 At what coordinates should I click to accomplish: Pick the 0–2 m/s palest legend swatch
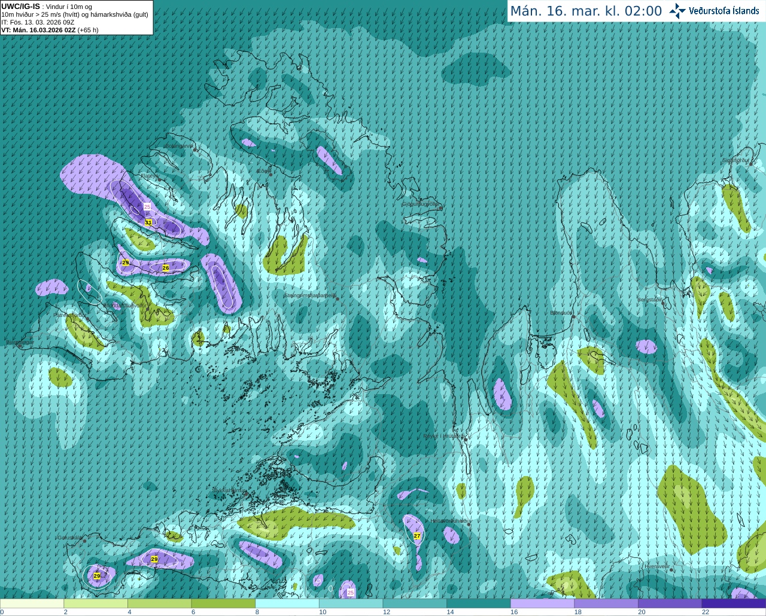[x=32, y=603]
